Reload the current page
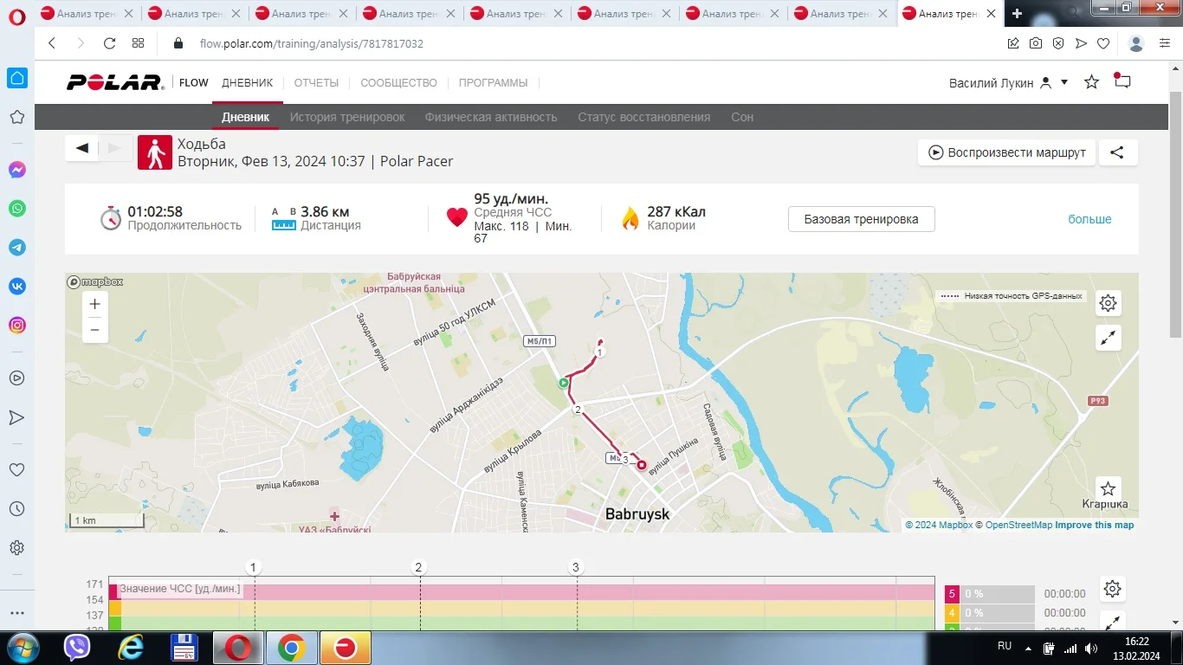The image size is (1183, 665). 109,43
